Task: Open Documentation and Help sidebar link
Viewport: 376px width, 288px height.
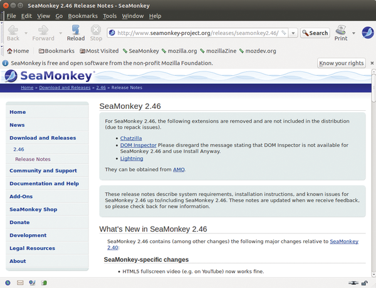Action: [44, 183]
